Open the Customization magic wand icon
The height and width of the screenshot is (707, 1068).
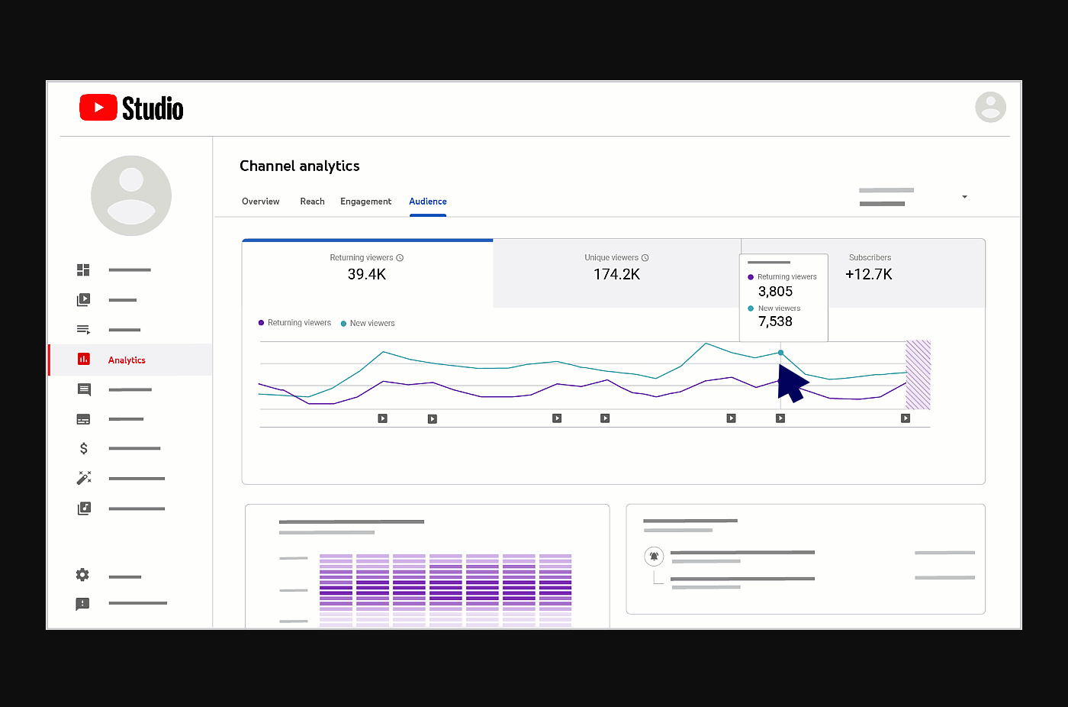pos(84,478)
